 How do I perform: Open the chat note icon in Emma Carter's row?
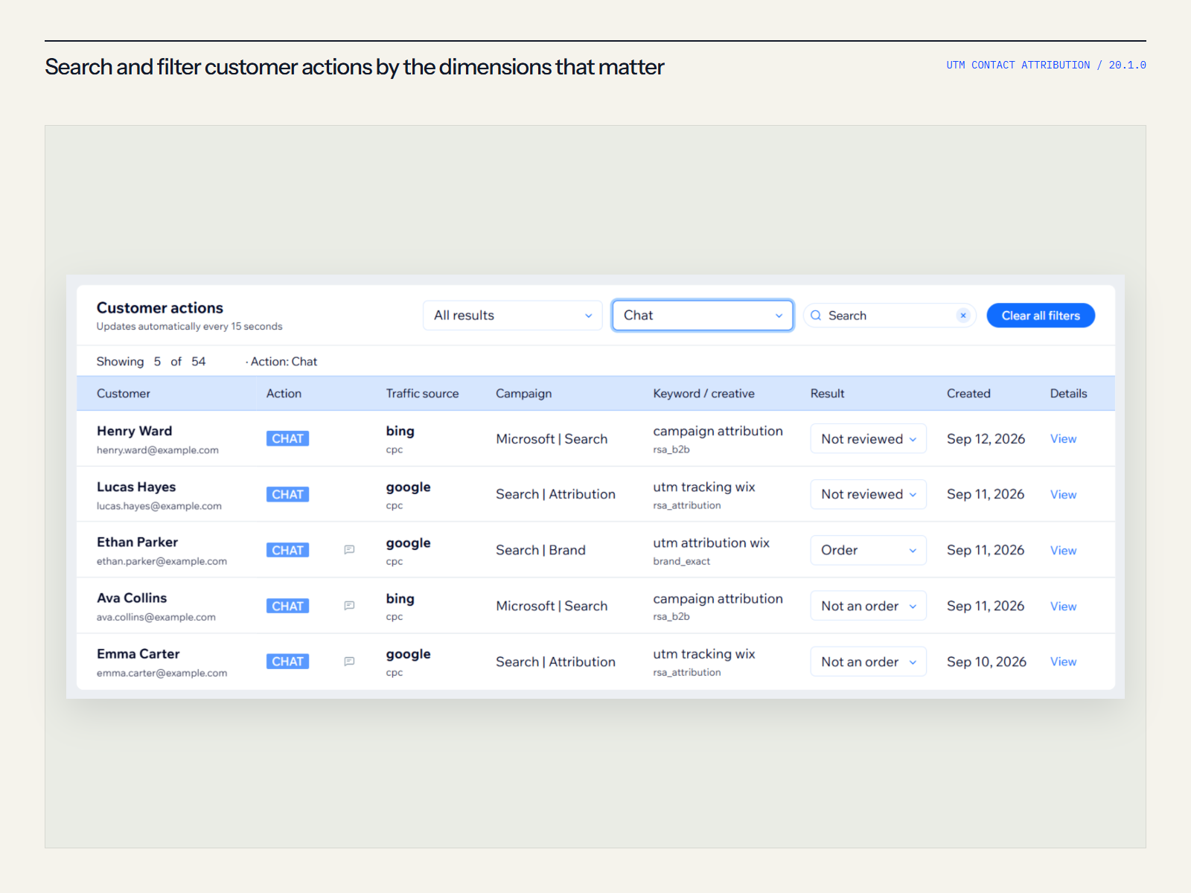click(349, 662)
